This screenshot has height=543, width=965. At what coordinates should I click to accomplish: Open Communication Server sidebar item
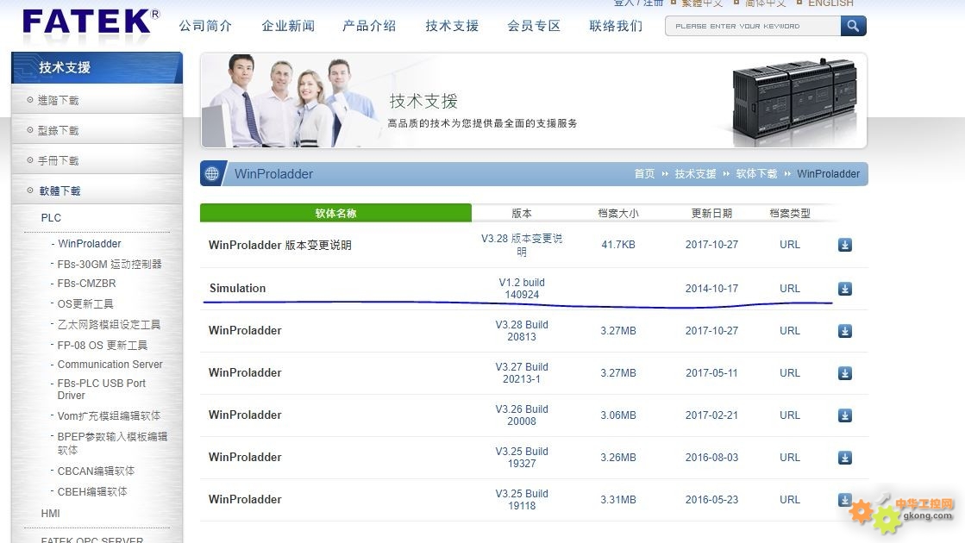tap(110, 364)
